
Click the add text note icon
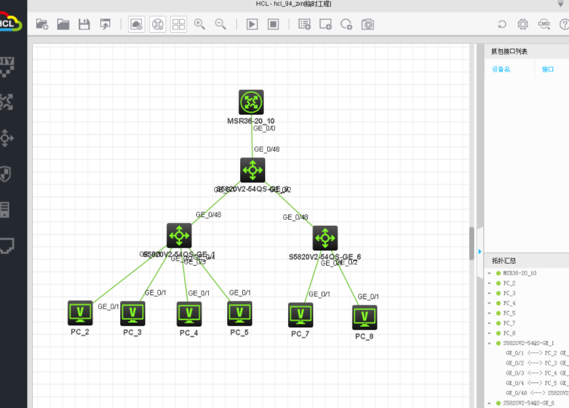pyautogui.click(x=305, y=24)
